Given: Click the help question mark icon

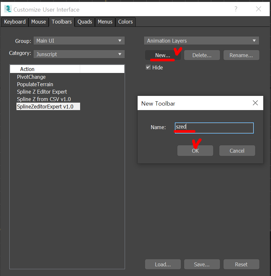Looking at the screenshot, I should click(236, 9).
